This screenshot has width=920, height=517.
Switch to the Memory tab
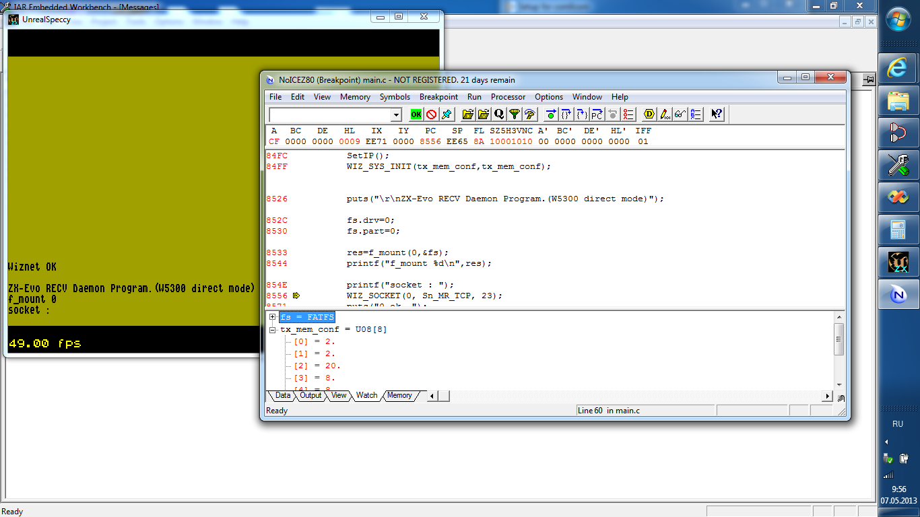[399, 396]
